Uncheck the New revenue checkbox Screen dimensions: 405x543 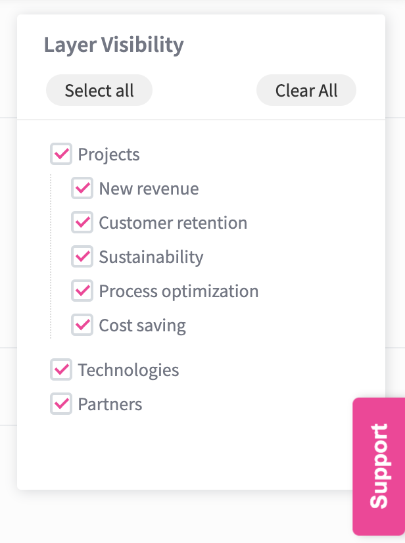(x=82, y=189)
